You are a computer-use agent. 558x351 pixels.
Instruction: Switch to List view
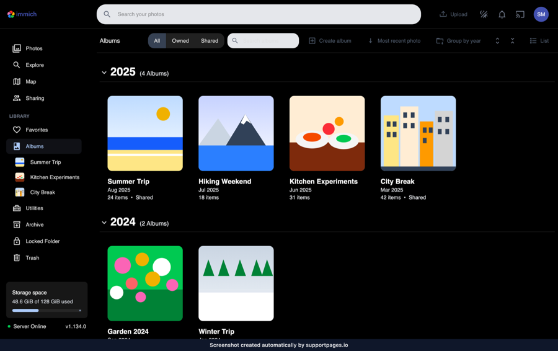(x=539, y=40)
